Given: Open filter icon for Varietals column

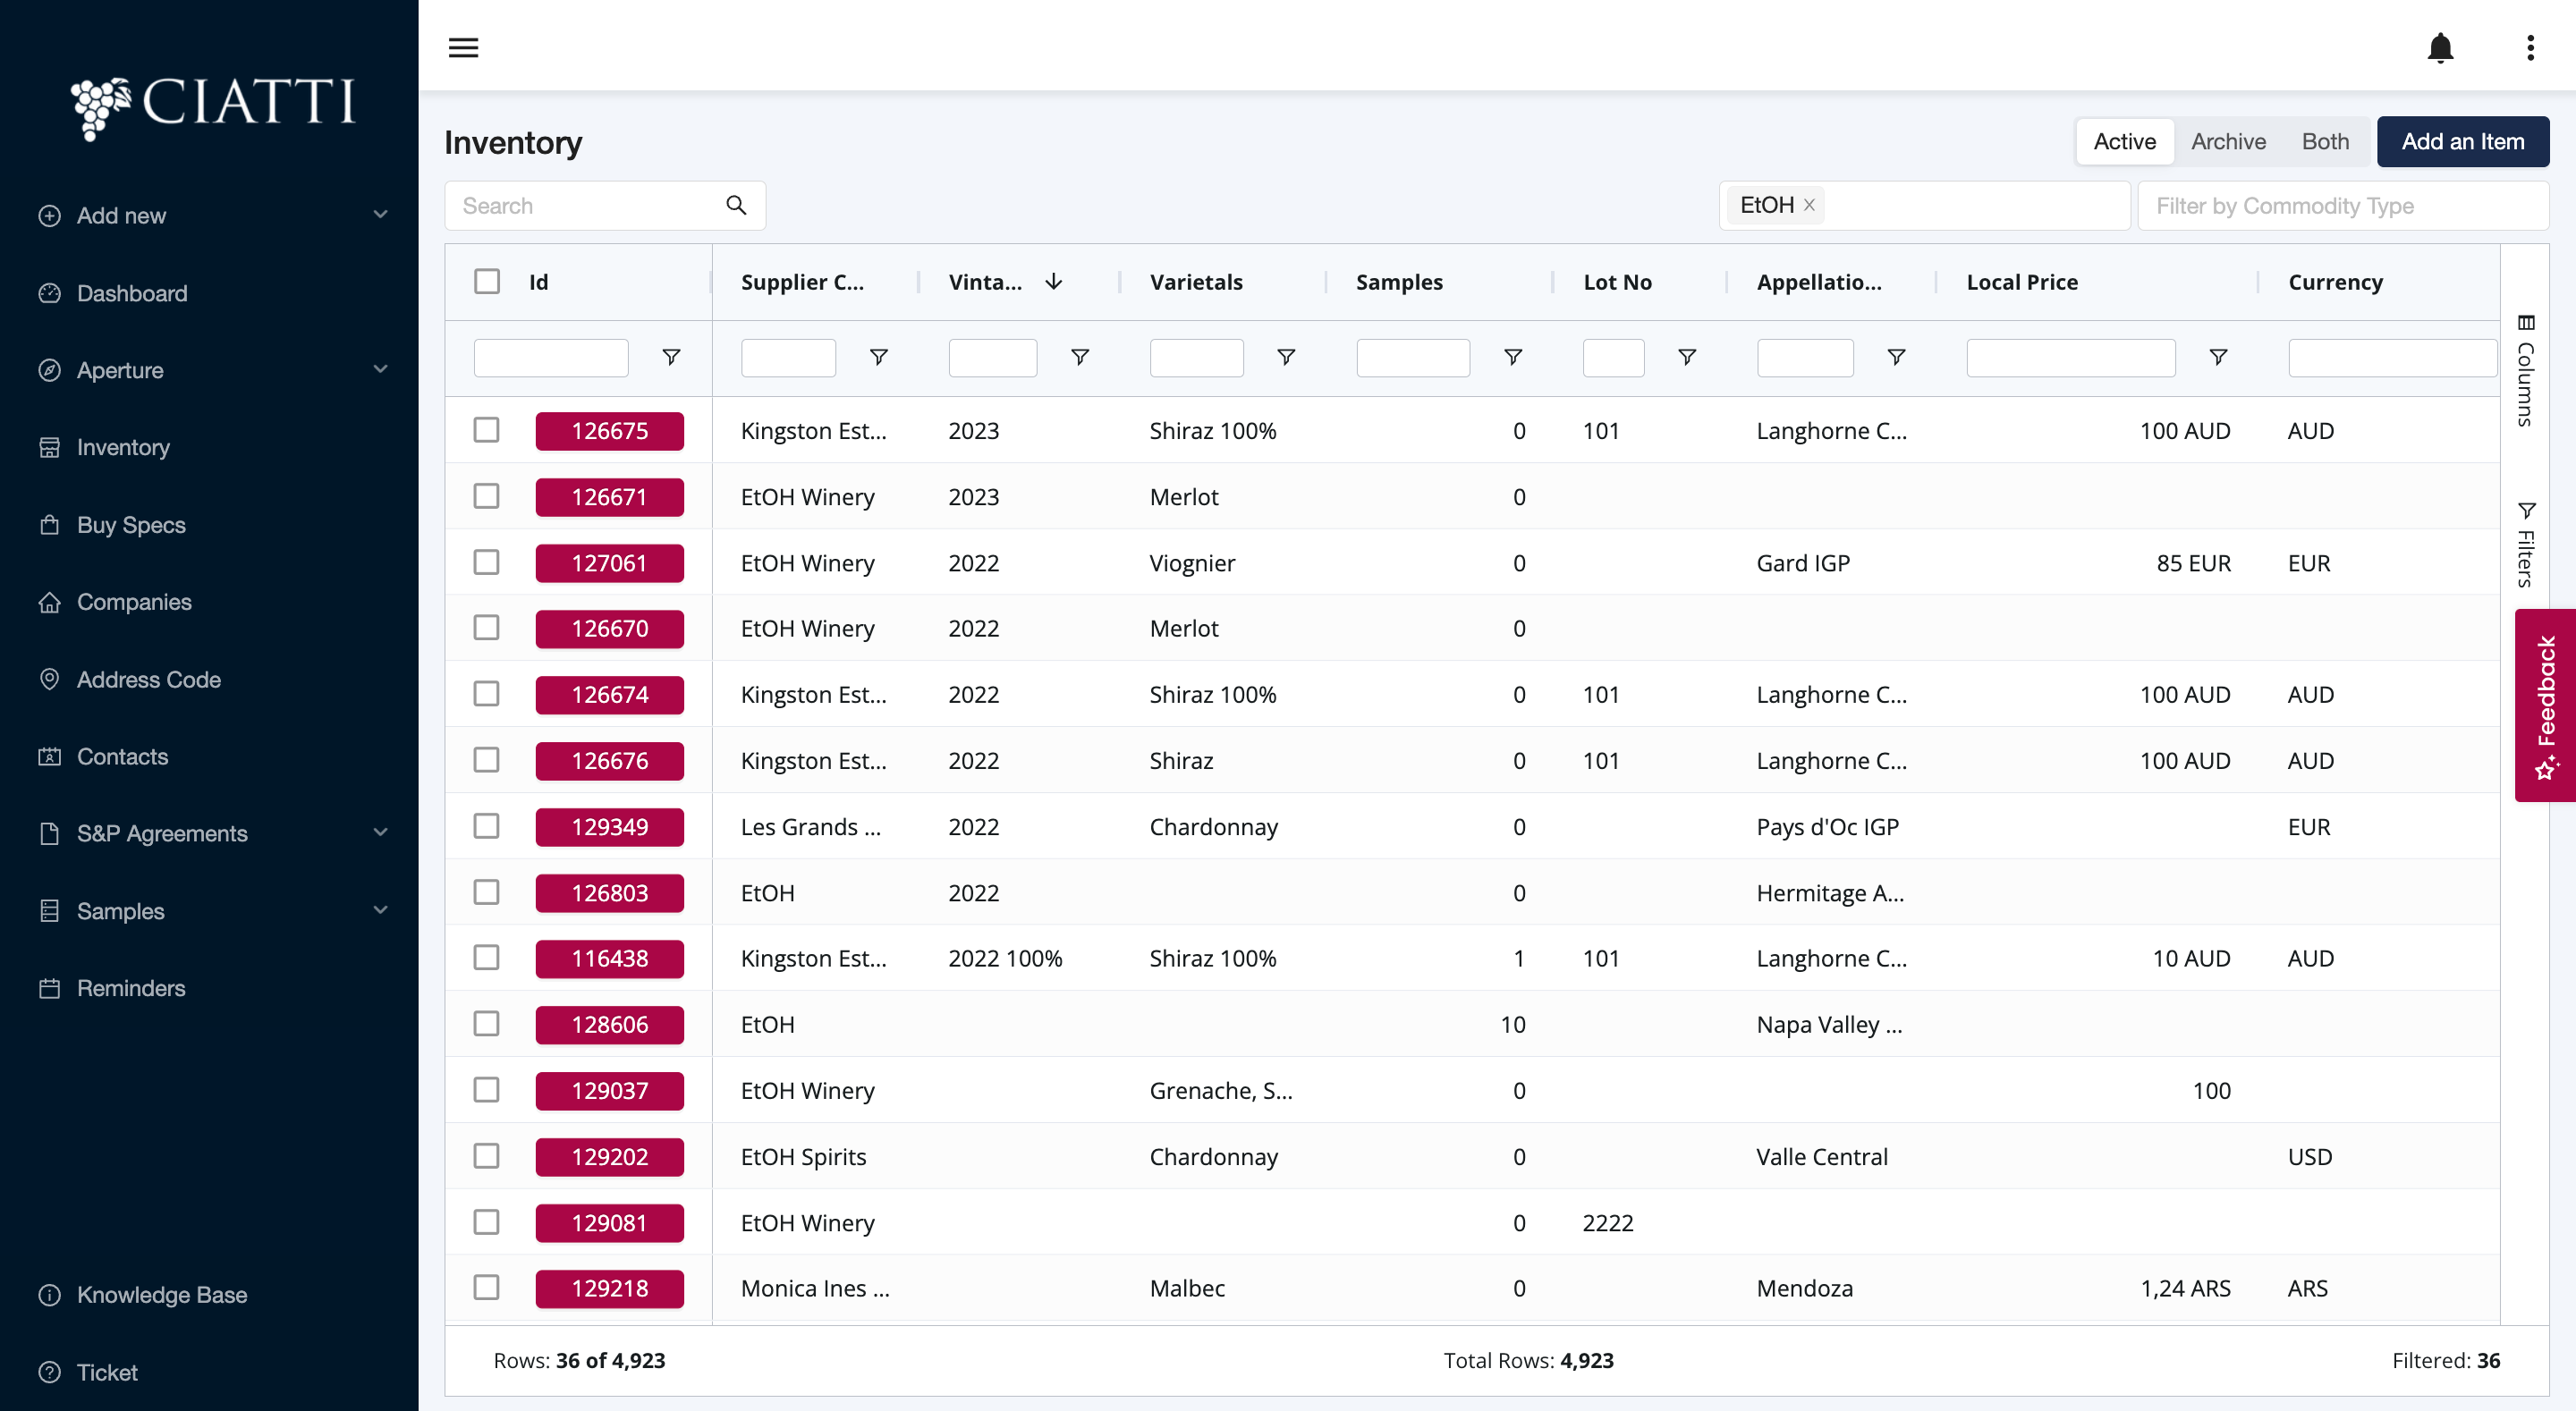Looking at the screenshot, I should click(x=1286, y=357).
